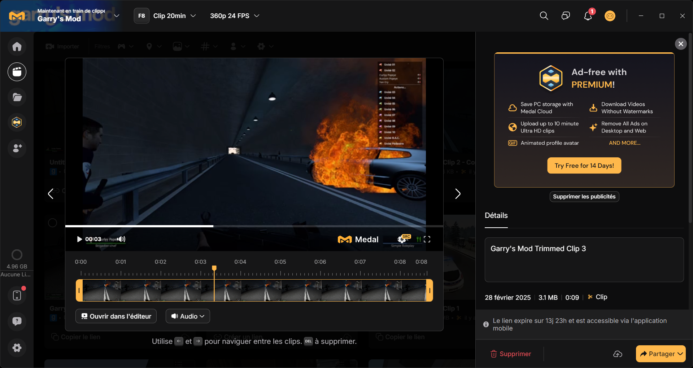Open the Home page in the sidebar

pyautogui.click(x=17, y=47)
